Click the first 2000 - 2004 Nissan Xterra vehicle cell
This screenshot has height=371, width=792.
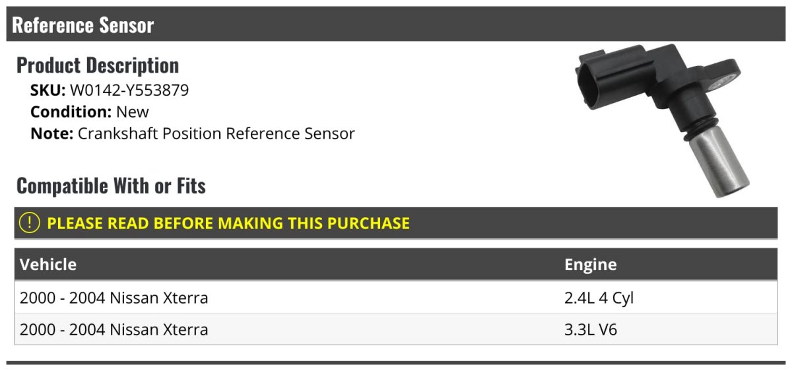tap(114, 298)
